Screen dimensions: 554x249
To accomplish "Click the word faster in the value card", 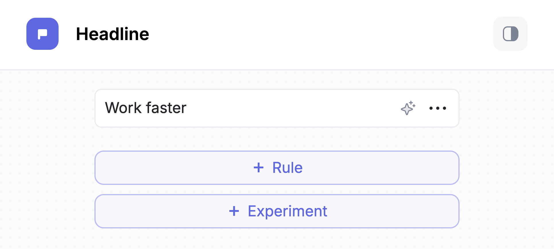I will click(x=166, y=108).
